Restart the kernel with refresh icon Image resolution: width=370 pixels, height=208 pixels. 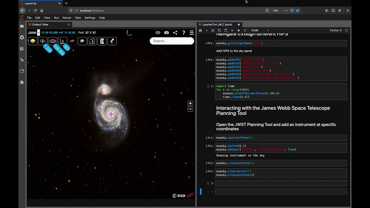pos(245,30)
